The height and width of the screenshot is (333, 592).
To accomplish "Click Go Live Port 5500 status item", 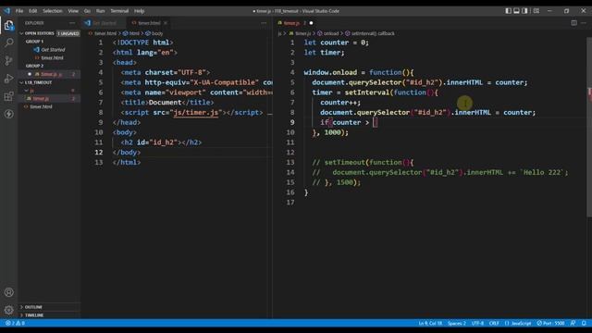I will [x=551, y=323].
